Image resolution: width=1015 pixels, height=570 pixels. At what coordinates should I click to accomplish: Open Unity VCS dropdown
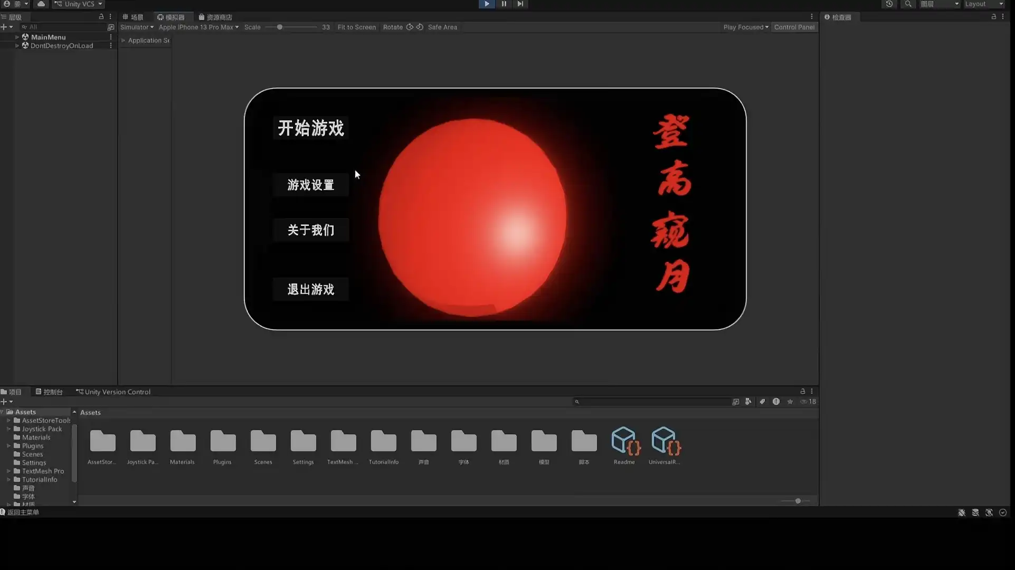[78, 4]
